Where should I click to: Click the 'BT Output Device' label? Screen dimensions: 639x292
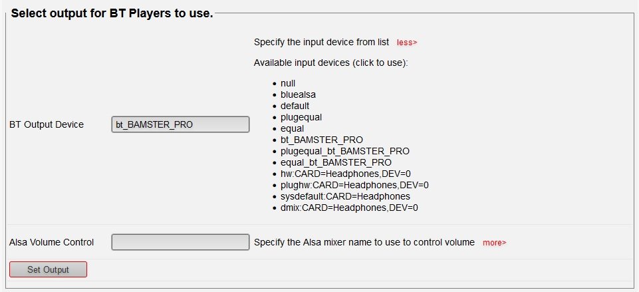point(47,124)
